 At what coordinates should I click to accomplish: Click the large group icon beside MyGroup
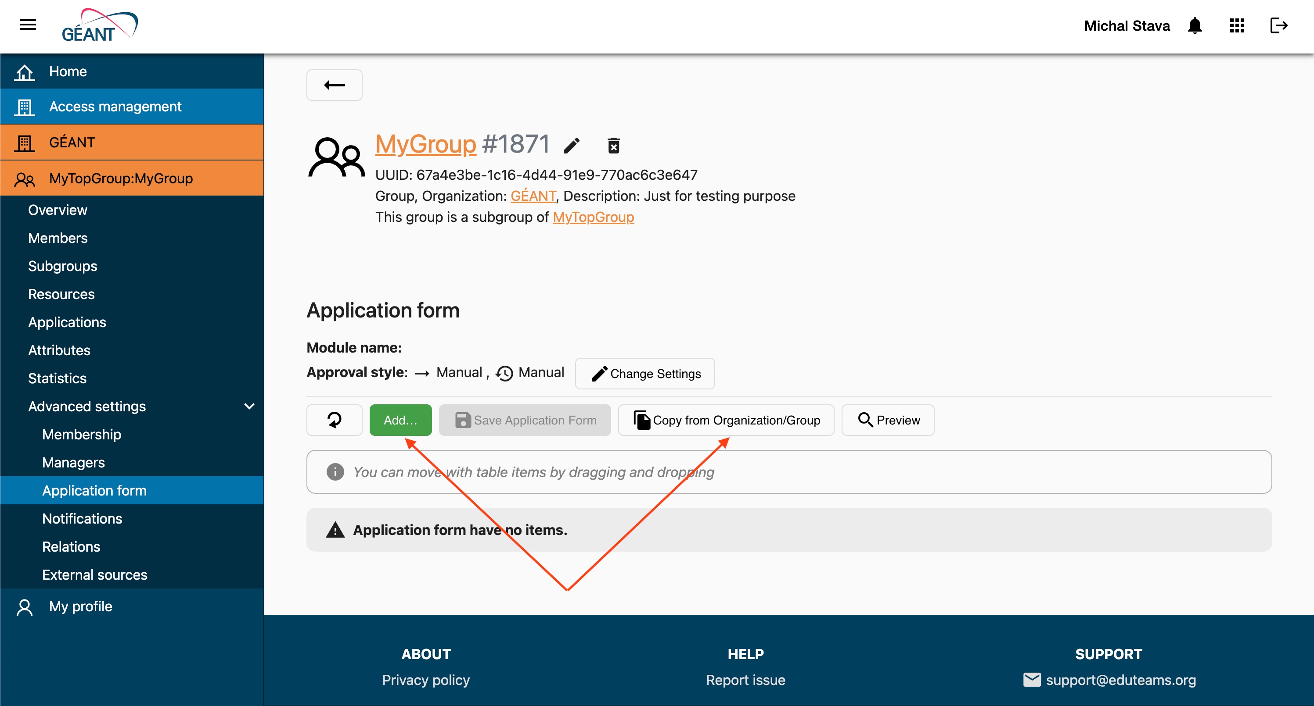[336, 157]
